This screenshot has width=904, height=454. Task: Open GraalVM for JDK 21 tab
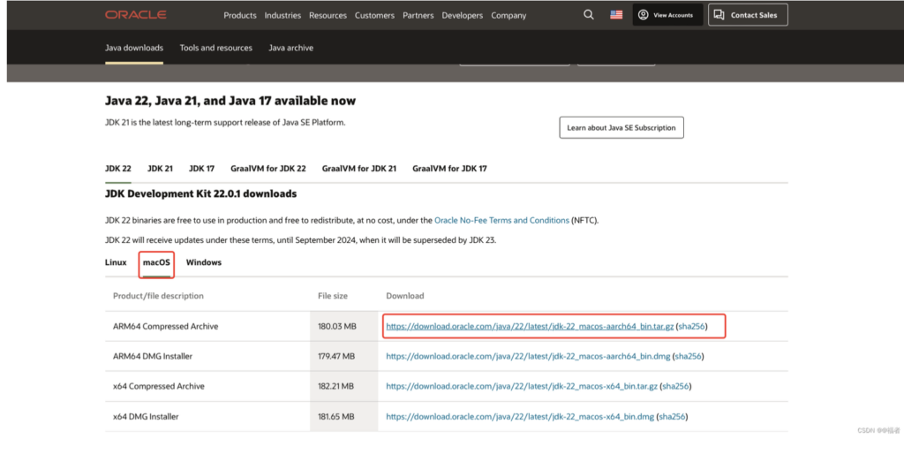(x=358, y=169)
